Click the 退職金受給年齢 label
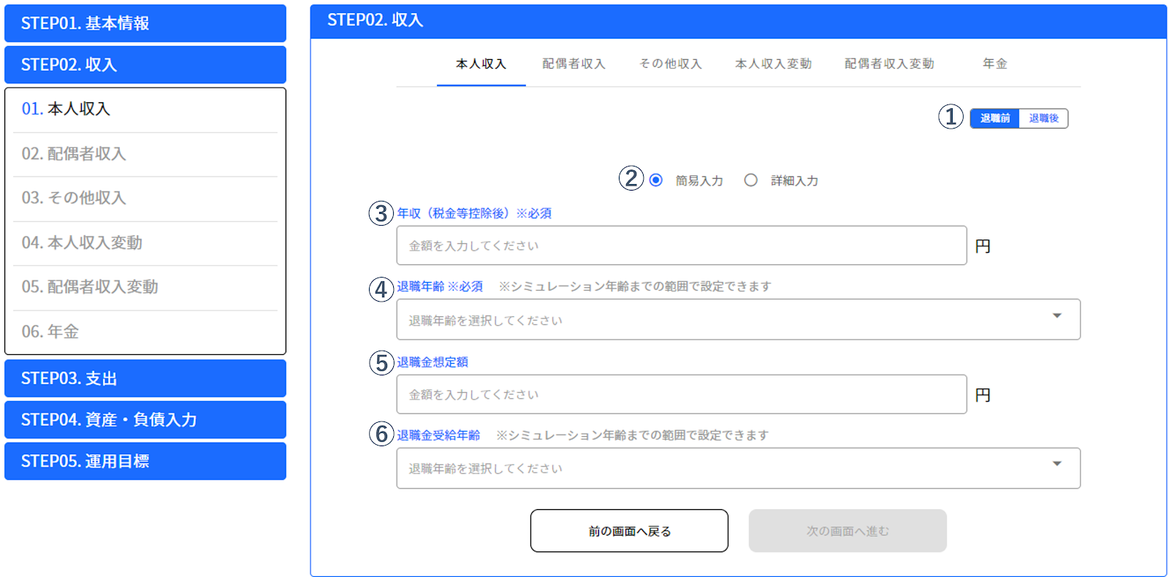This screenshot has width=1169, height=577. pyautogui.click(x=438, y=435)
